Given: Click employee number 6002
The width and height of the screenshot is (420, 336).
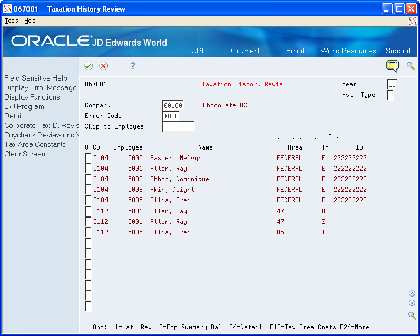Looking at the screenshot, I should (x=135, y=179).
